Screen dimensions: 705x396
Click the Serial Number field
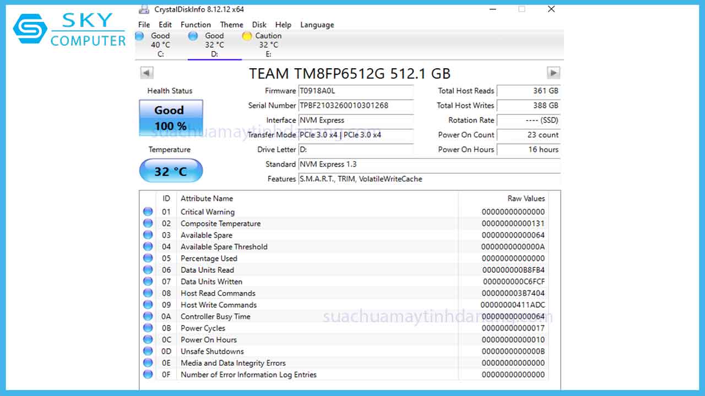coord(356,106)
